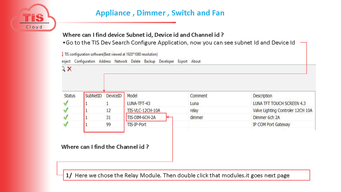Select the TIS-VLC-12CH-10A model cell

click(144, 110)
